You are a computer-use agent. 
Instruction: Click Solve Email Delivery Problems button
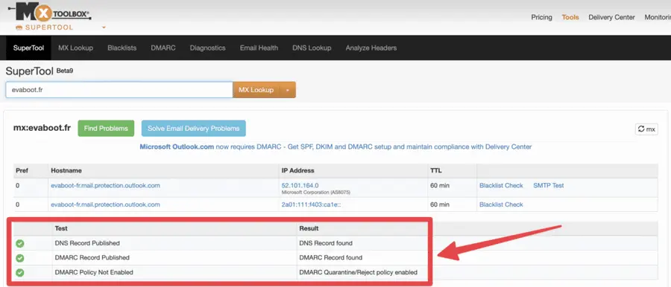pyautogui.click(x=193, y=129)
